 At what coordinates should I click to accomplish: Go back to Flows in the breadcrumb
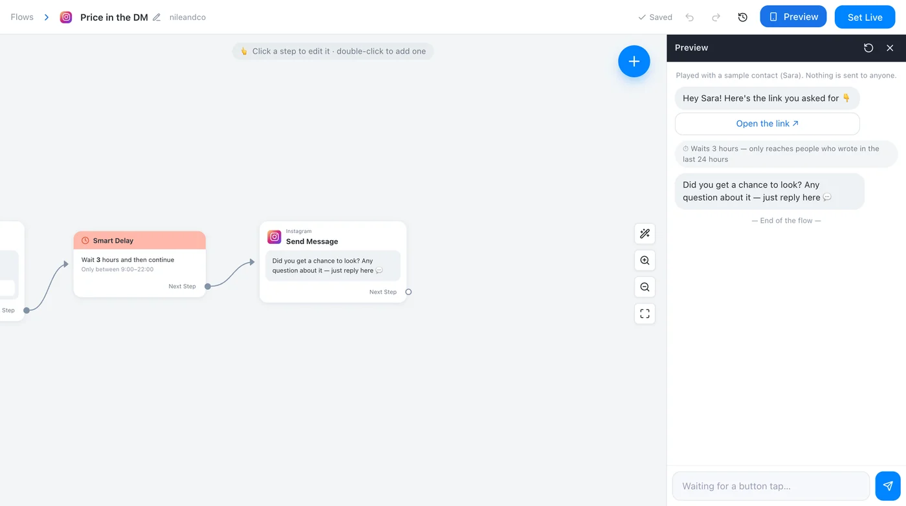click(22, 17)
